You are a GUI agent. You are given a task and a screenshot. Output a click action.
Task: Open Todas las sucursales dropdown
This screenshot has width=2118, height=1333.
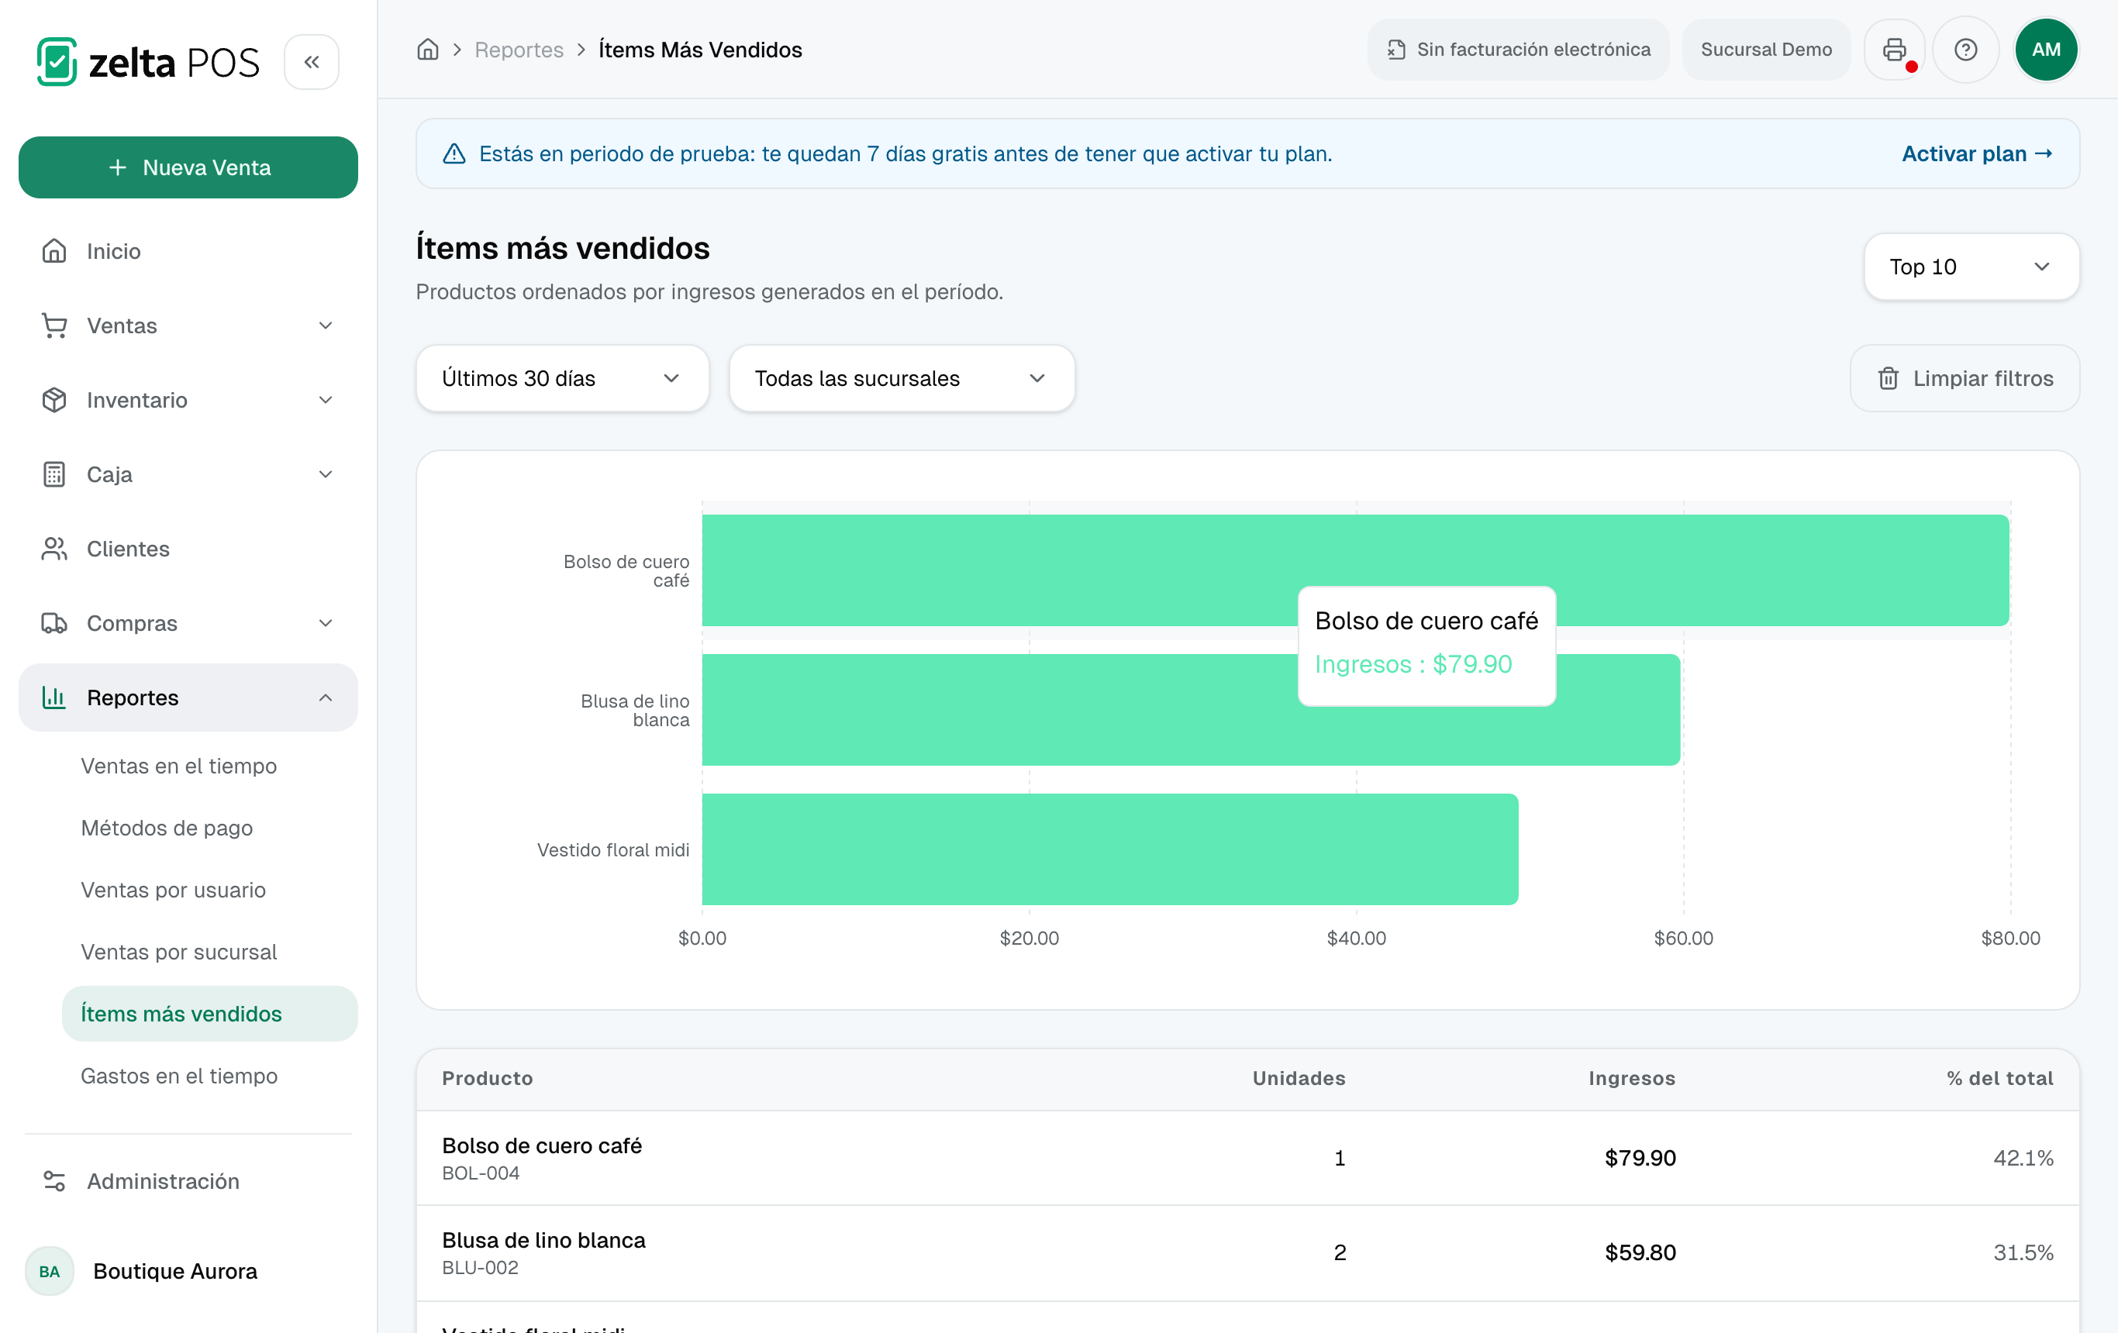(x=902, y=378)
